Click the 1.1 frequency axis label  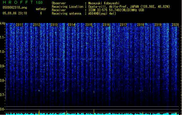coord(2,37)
